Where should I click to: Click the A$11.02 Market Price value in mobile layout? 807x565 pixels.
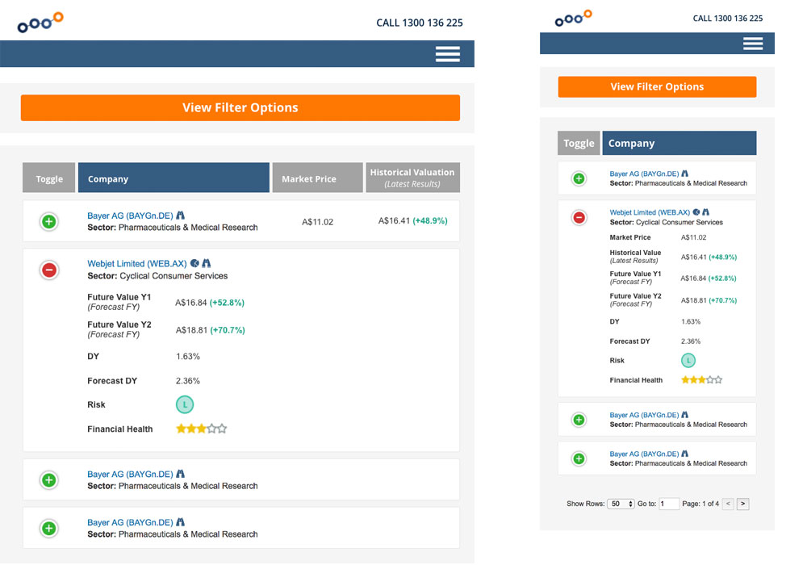[x=693, y=237]
